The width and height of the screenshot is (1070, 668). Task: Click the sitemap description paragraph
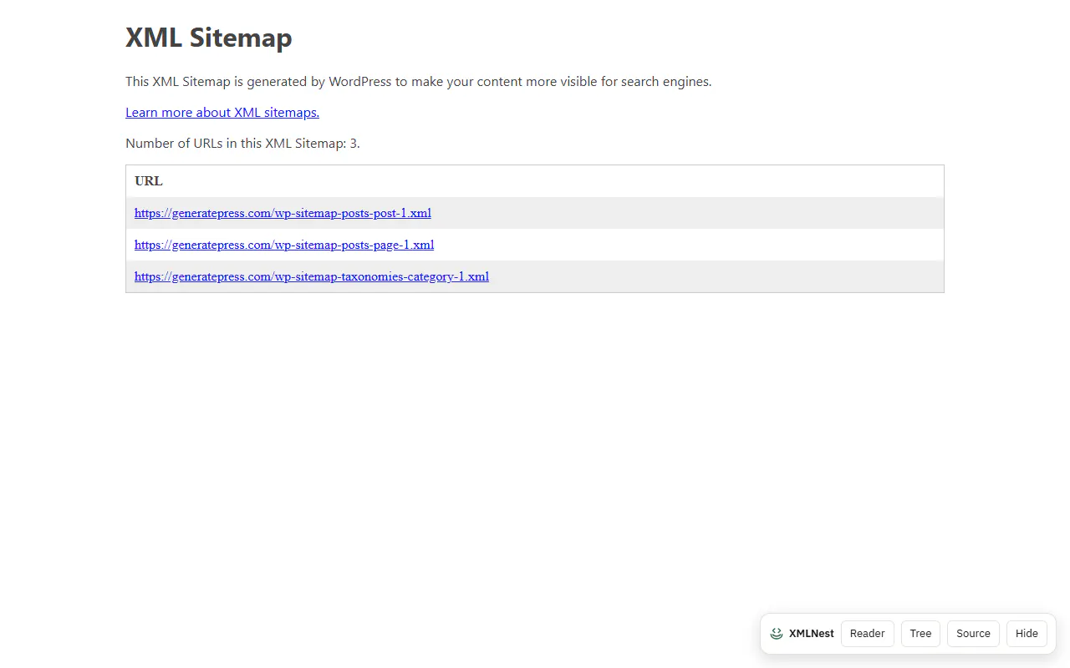[419, 82]
